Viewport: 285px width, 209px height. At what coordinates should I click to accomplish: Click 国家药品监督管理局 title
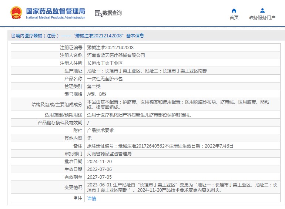click(56, 11)
